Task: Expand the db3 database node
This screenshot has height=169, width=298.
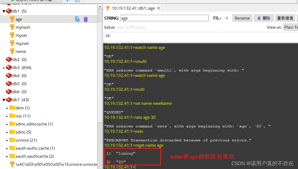Action: [4, 67]
